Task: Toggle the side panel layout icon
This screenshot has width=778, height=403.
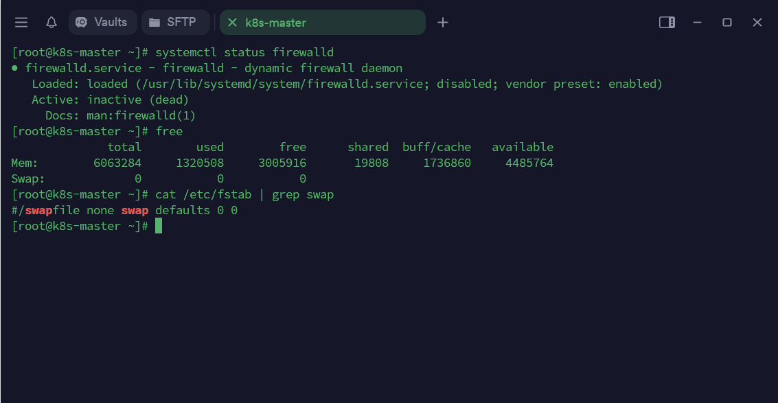Action: pos(667,23)
